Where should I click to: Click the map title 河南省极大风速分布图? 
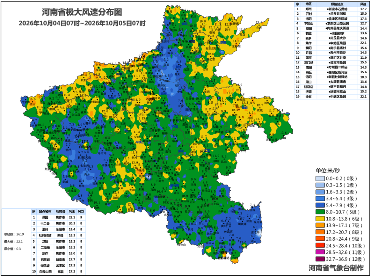[82, 12]
